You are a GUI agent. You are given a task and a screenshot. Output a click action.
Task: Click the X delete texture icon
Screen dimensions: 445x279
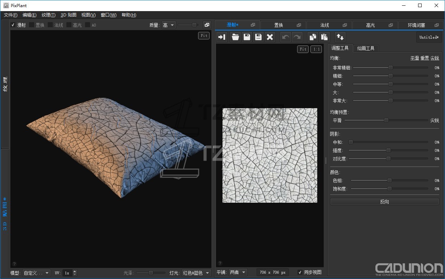point(270,37)
